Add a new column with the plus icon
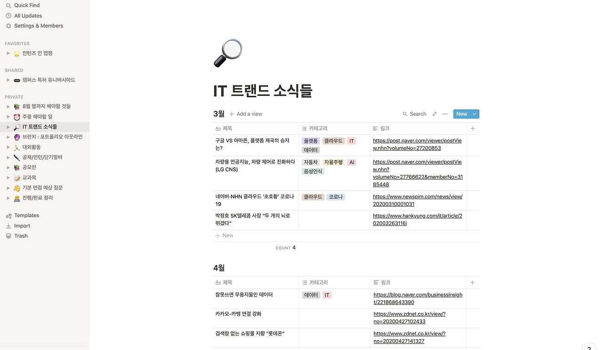This screenshot has width=602, height=350. click(472, 128)
